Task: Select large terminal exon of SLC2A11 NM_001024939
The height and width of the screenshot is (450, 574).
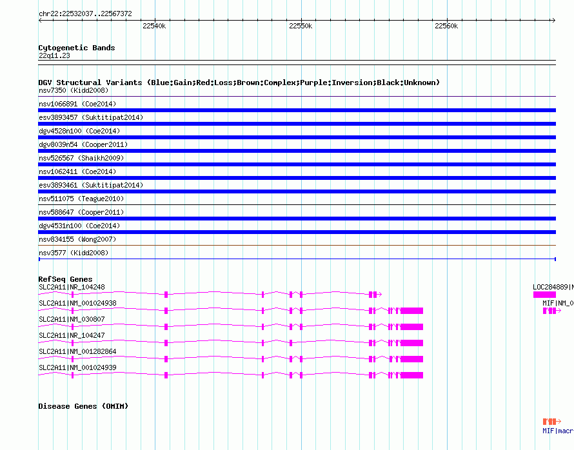Action: (x=412, y=375)
